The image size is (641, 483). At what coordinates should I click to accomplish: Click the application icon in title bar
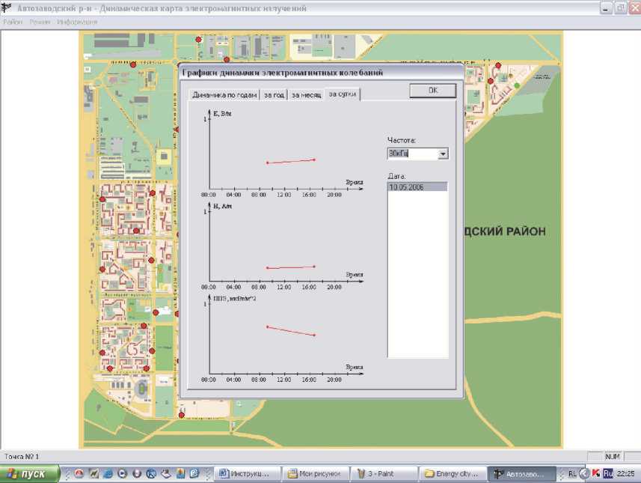[7, 7]
